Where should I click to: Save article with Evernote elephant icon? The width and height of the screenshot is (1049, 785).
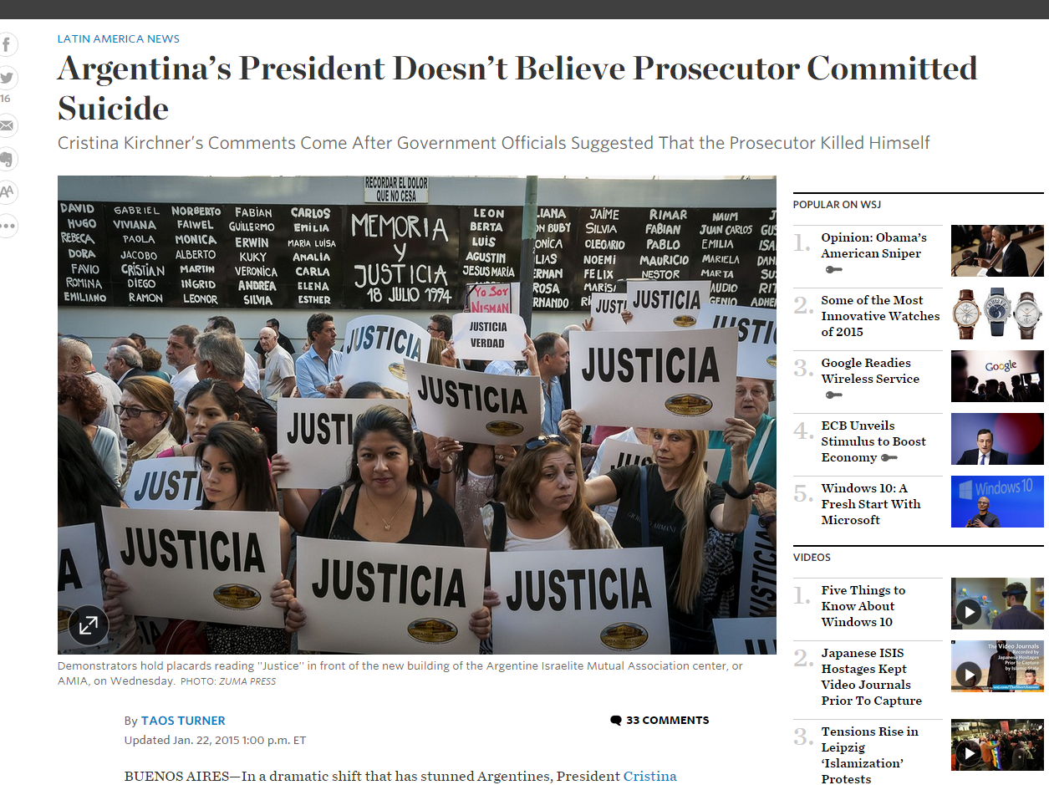pyautogui.click(x=6, y=159)
